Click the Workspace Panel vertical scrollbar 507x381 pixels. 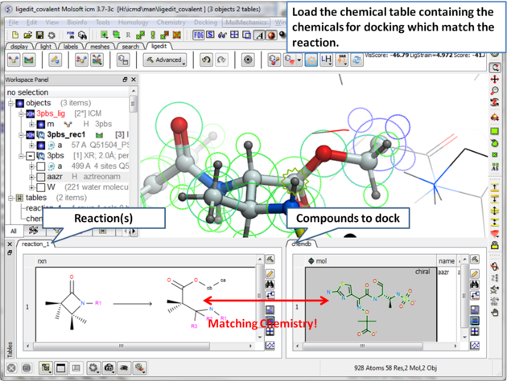coord(134,104)
